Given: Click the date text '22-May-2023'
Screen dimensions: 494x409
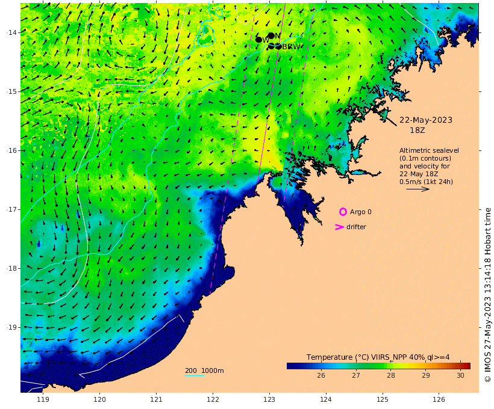Looking at the screenshot, I should tap(426, 120).
